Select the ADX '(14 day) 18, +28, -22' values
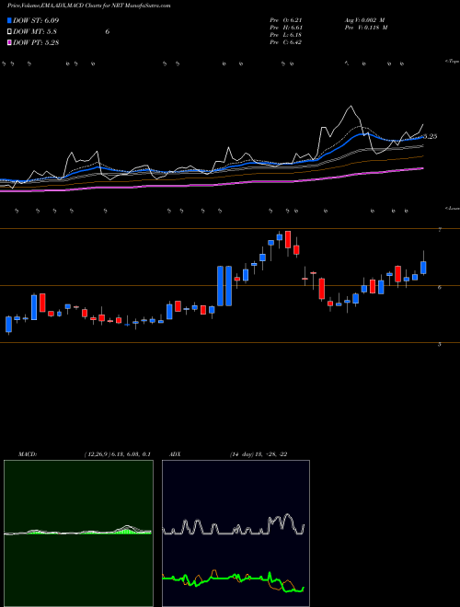The width and height of the screenshot is (460, 607). coord(259,454)
